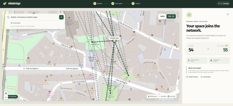
Task: Click the search magnifier icon
Action: coord(8,17)
